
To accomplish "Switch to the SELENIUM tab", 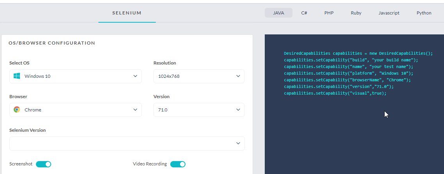I will point(127,13).
